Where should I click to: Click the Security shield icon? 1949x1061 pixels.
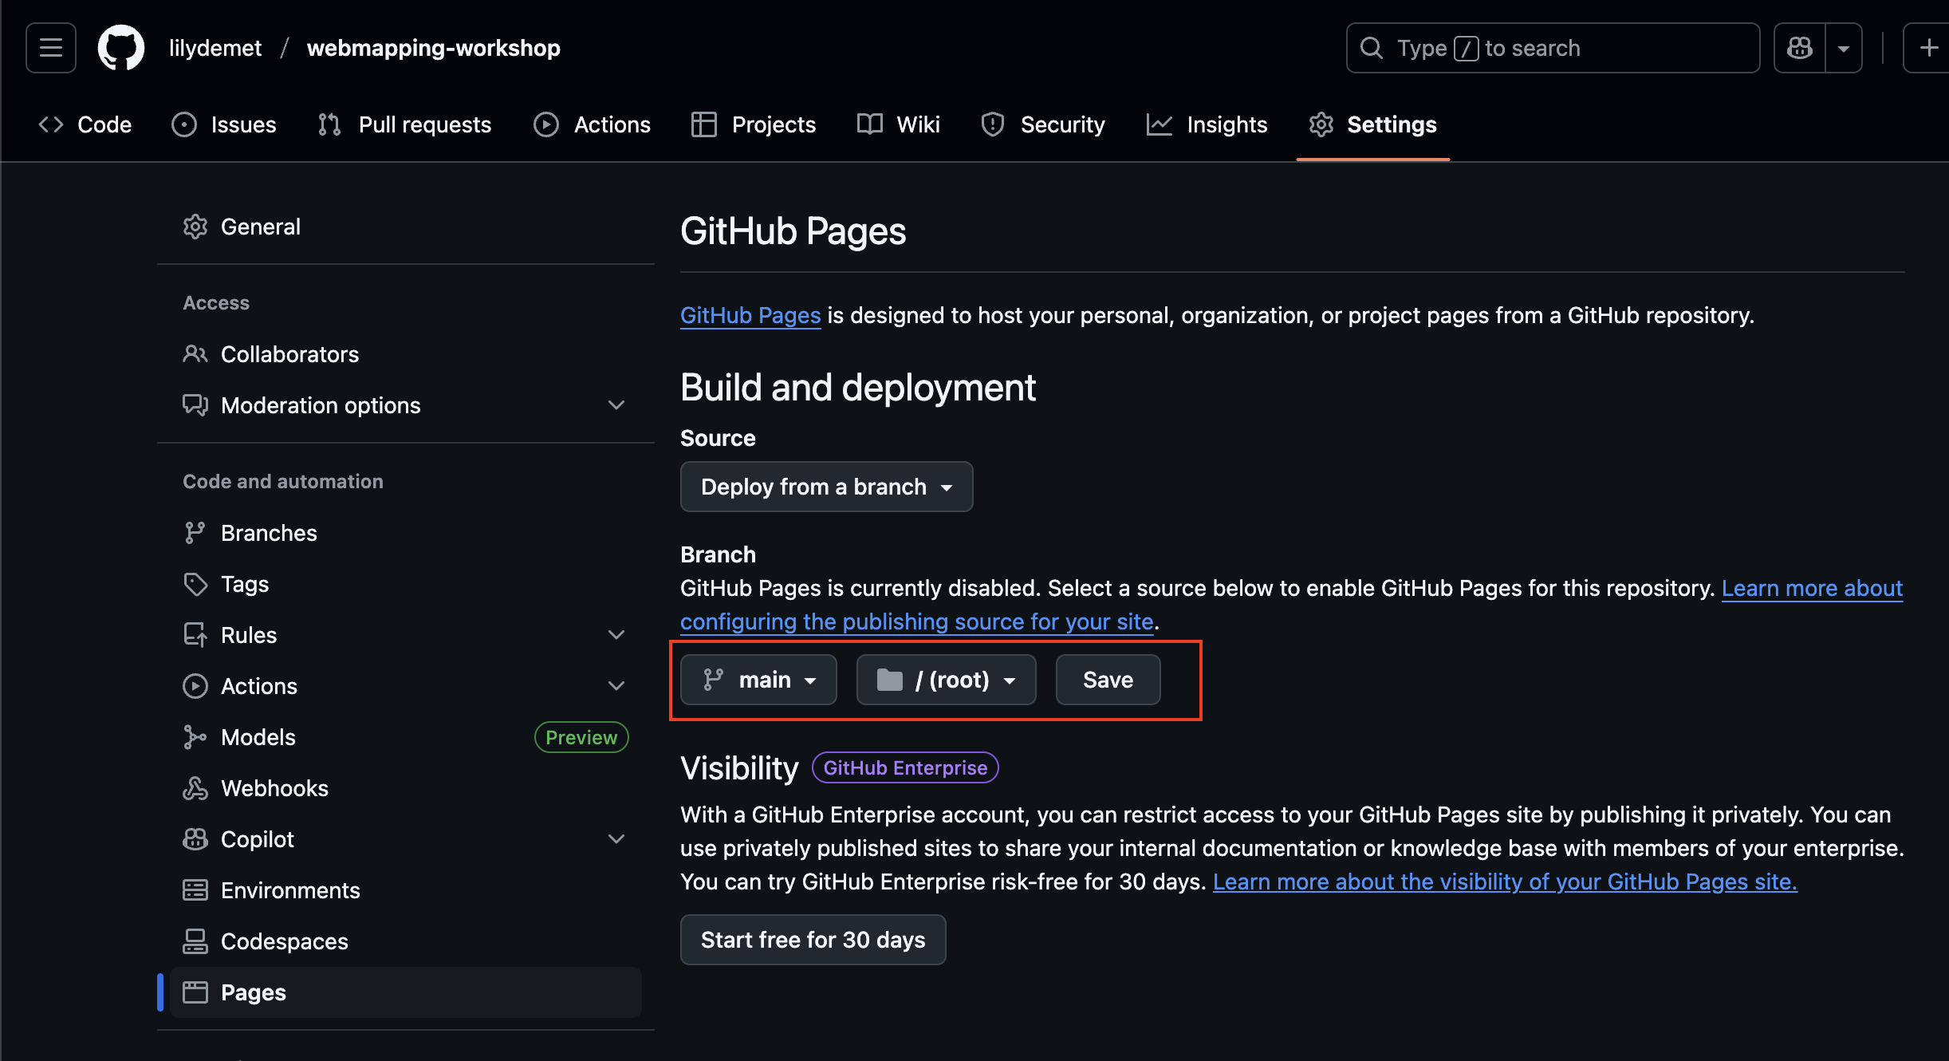(993, 124)
